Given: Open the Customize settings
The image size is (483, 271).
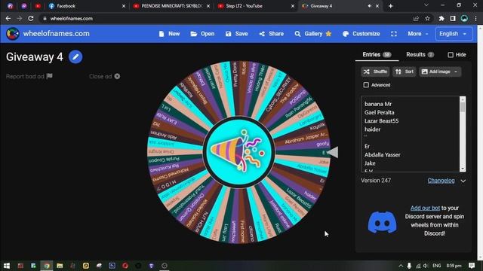Looking at the screenshot, I should 361,34.
